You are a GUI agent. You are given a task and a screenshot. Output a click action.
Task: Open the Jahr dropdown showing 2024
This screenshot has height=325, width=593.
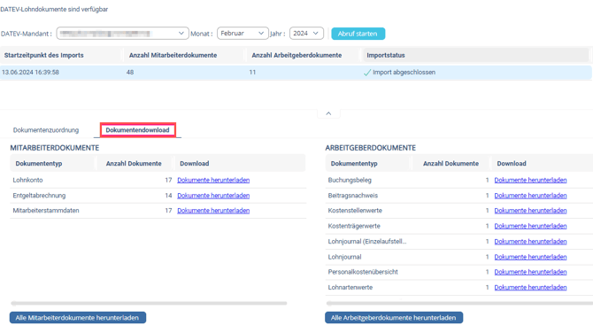tap(306, 34)
